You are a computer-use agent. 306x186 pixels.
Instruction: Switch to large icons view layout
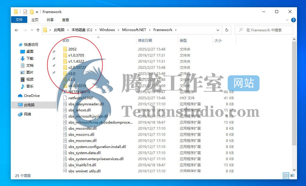[x=292, y=176]
